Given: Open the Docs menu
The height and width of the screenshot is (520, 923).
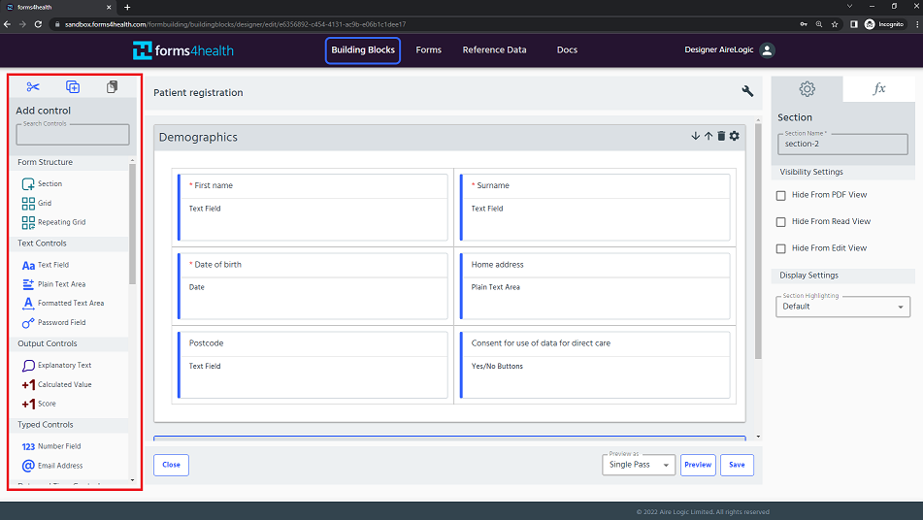Looking at the screenshot, I should [567, 50].
